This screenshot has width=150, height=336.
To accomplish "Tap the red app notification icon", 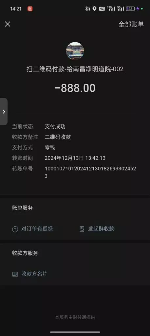I will [30, 9].
